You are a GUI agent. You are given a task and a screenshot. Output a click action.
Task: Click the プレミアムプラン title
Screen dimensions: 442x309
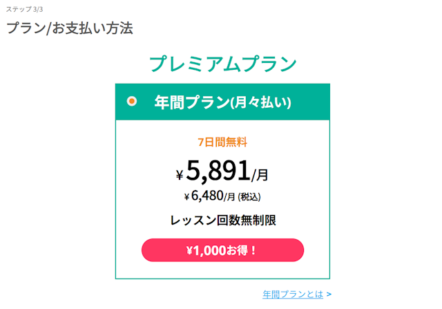[x=222, y=64]
